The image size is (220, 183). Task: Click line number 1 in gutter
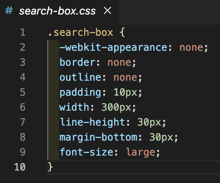(23, 32)
